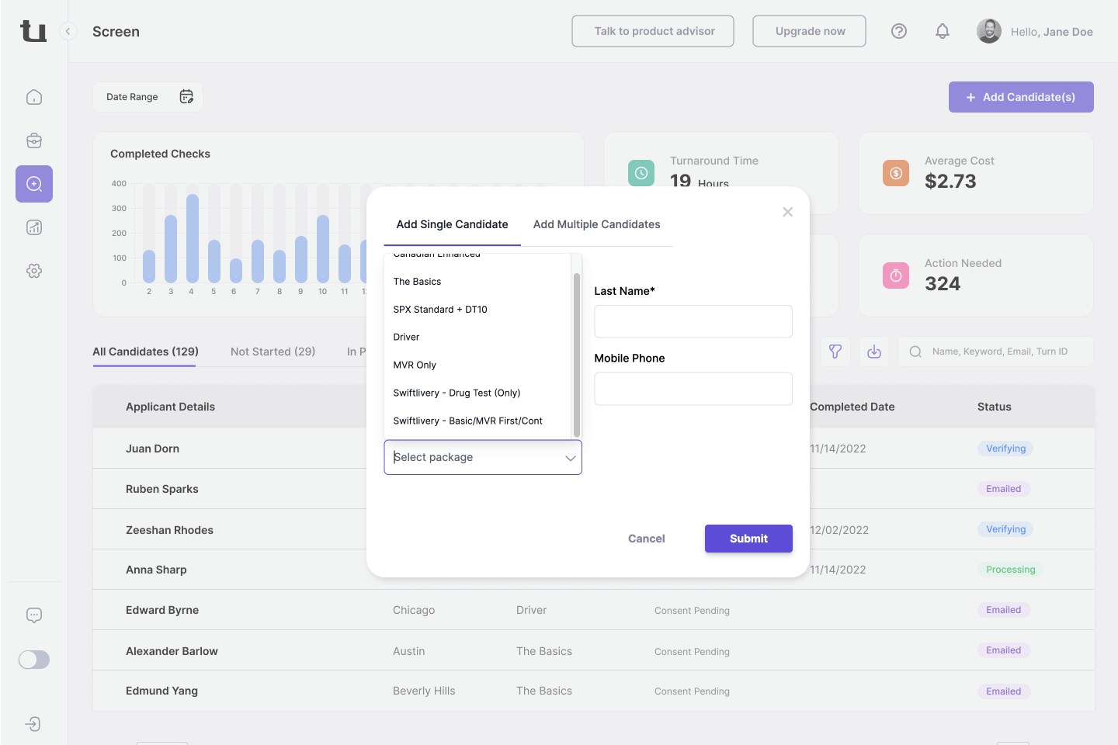
Task: Open the Date Range picker
Action: (148, 97)
